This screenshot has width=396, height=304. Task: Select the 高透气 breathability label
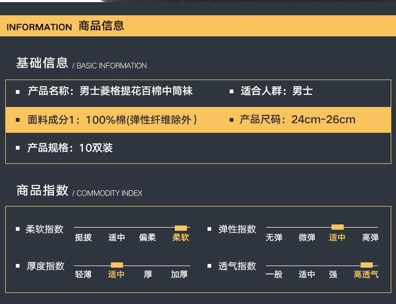tap(366, 274)
